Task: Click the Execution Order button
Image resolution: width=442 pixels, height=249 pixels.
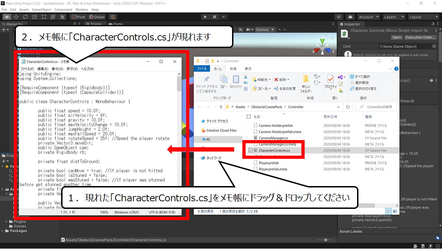Action: [x=420, y=37]
